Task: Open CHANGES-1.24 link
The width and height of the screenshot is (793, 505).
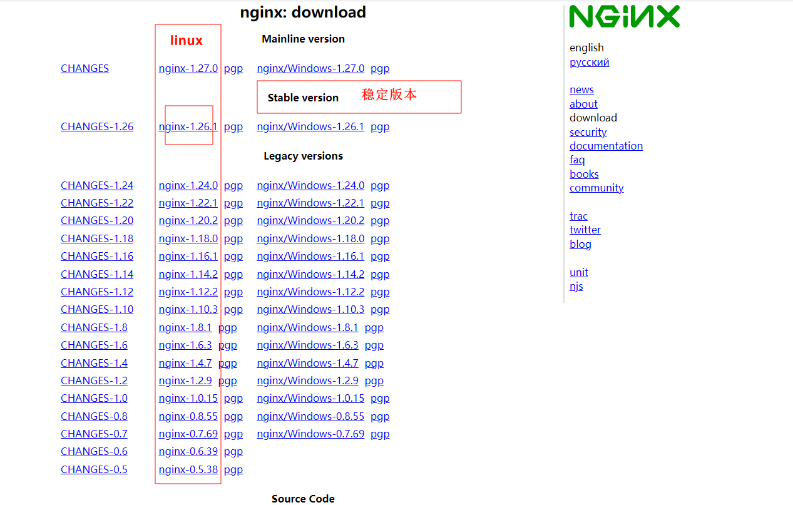Action: click(x=97, y=185)
